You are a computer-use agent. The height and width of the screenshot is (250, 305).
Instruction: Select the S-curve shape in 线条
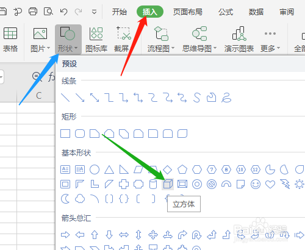197,98
